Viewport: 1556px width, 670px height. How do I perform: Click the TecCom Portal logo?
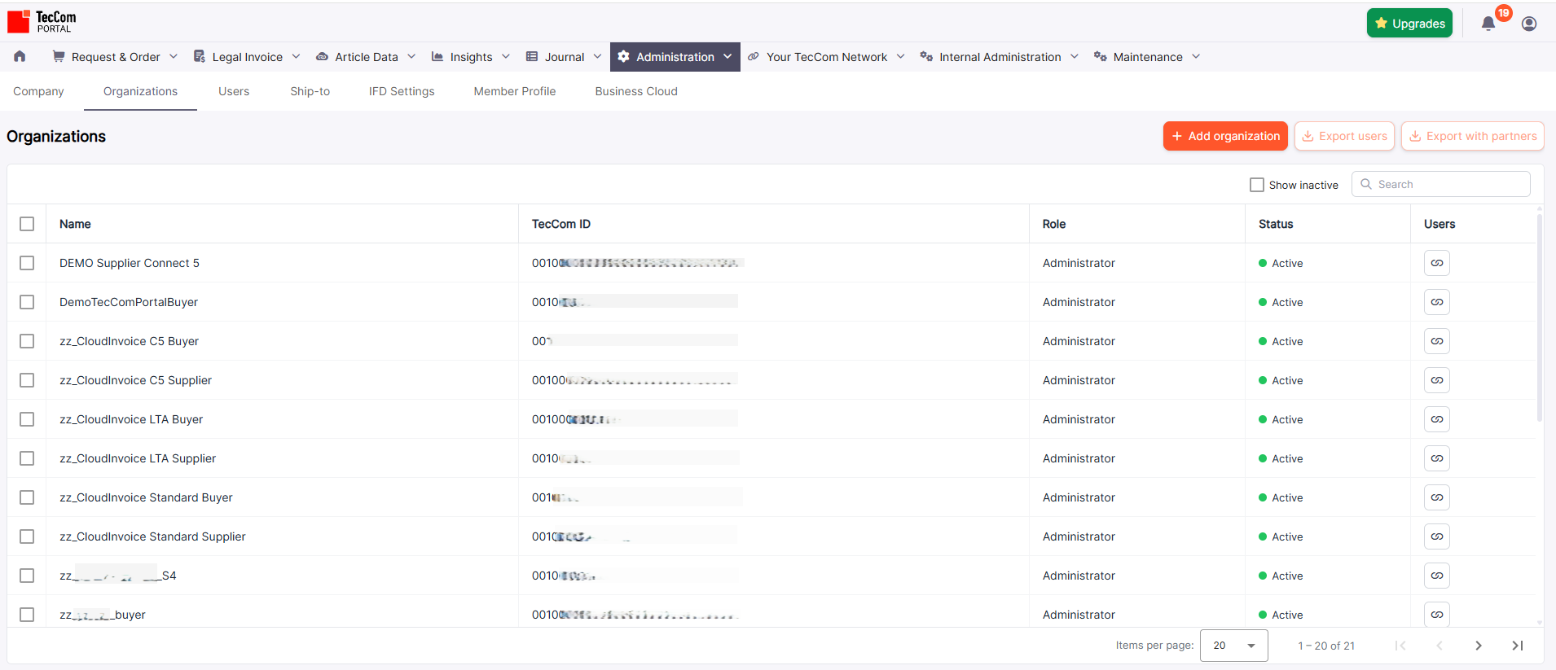(42, 21)
